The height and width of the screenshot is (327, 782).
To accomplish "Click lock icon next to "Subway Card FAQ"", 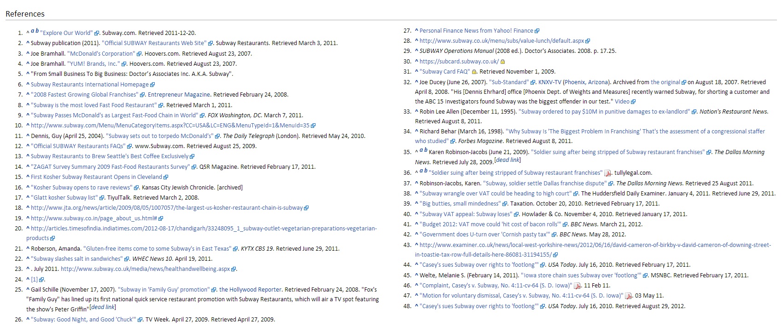I will pyautogui.click(x=474, y=72).
